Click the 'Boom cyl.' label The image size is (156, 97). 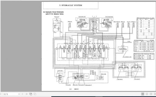point(123,22)
